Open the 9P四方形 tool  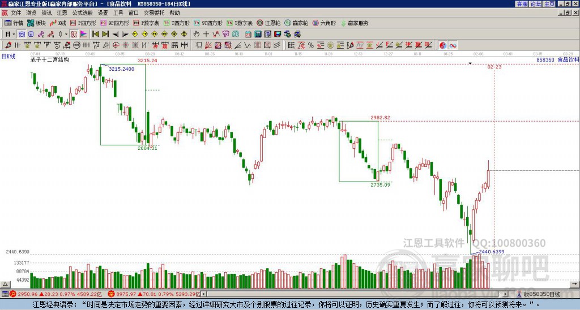[x=114, y=23]
